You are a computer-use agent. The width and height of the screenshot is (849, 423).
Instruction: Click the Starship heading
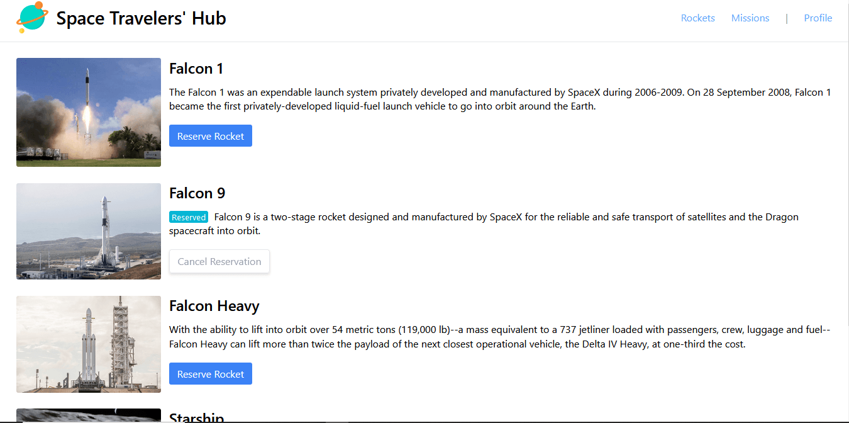(x=197, y=417)
